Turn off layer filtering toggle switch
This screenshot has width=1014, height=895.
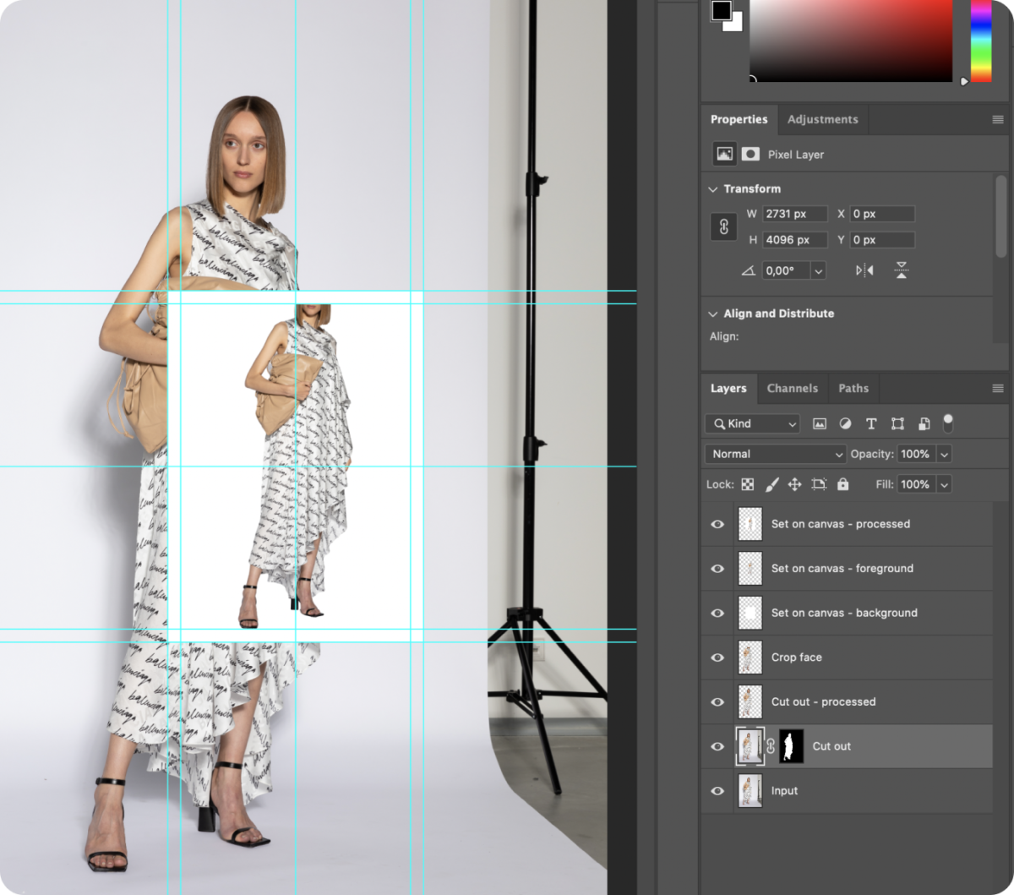pyautogui.click(x=948, y=423)
